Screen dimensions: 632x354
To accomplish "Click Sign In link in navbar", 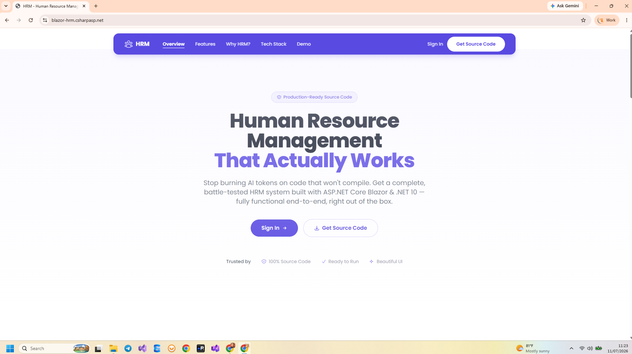I will [x=435, y=44].
